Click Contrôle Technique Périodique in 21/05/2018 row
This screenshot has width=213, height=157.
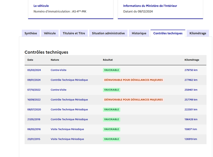[69, 119]
